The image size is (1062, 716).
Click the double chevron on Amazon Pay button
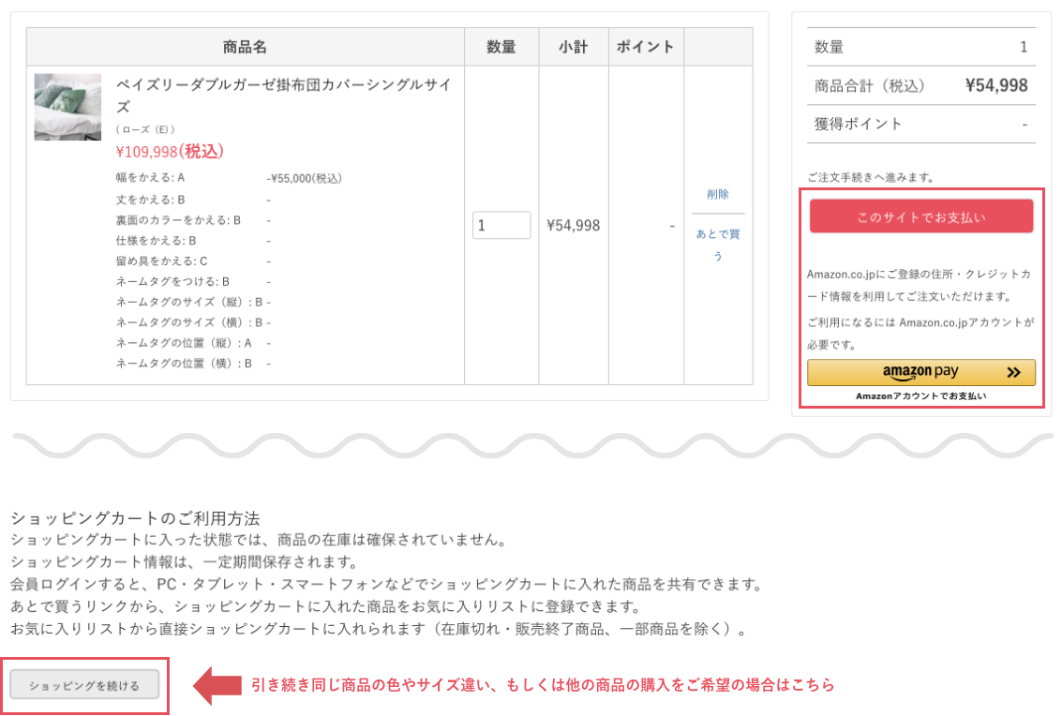1013,372
